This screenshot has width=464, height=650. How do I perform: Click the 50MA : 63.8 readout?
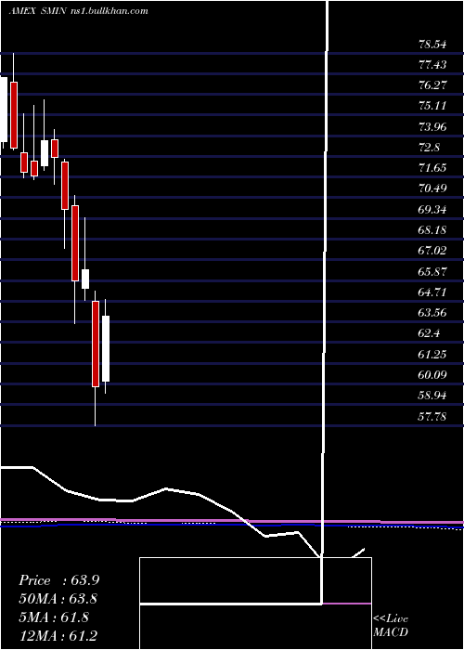pyautogui.click(x=58, y=599)
